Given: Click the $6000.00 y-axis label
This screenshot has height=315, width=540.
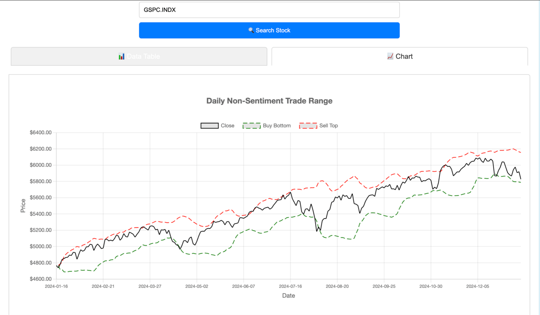Looking at the screenshot, I should (41, 165).
